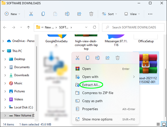
Task: Go back with the left arrow
Action: (x=5, y=27)
